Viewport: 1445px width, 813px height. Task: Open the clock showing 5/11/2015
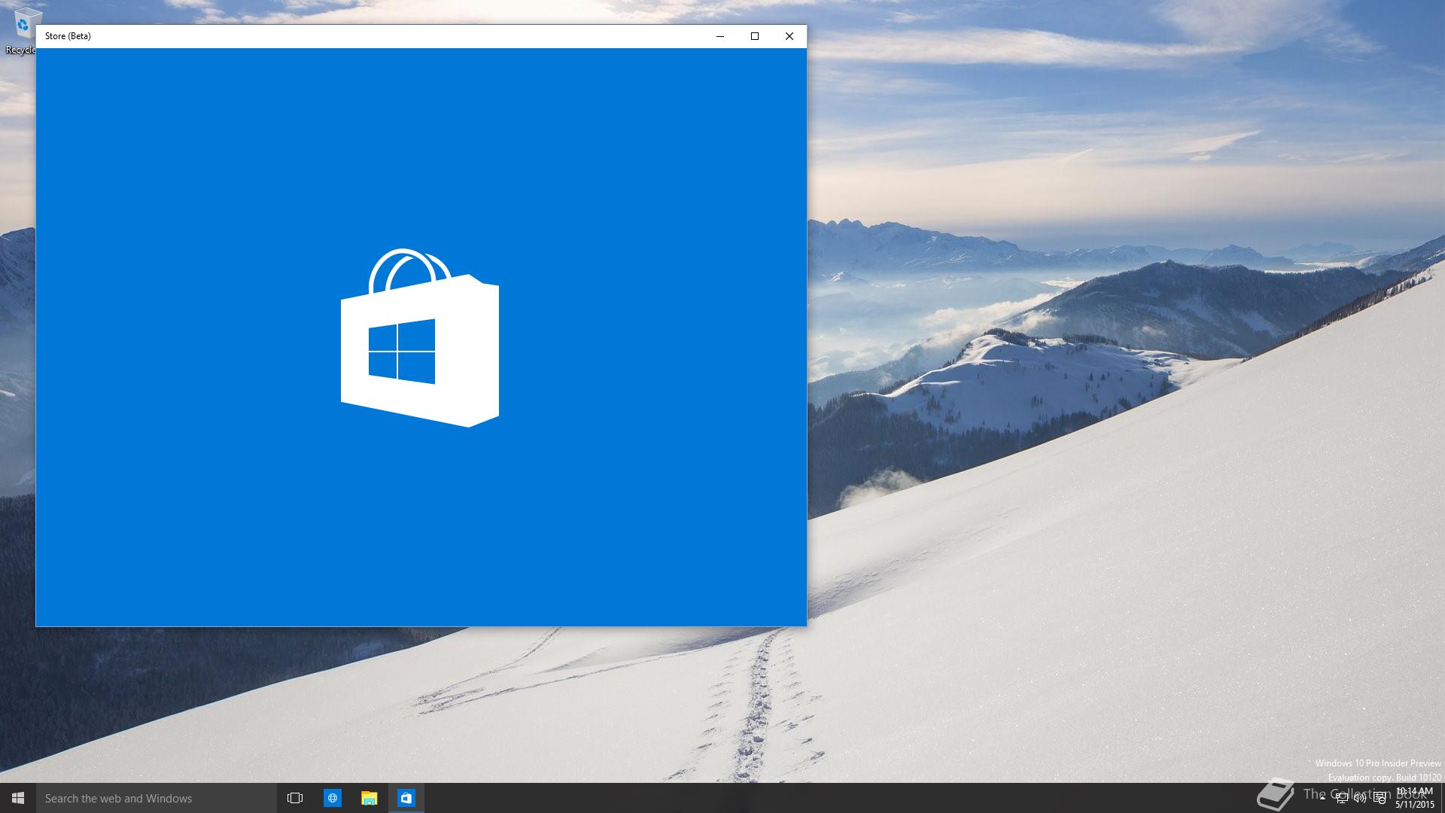point(1415,798)
